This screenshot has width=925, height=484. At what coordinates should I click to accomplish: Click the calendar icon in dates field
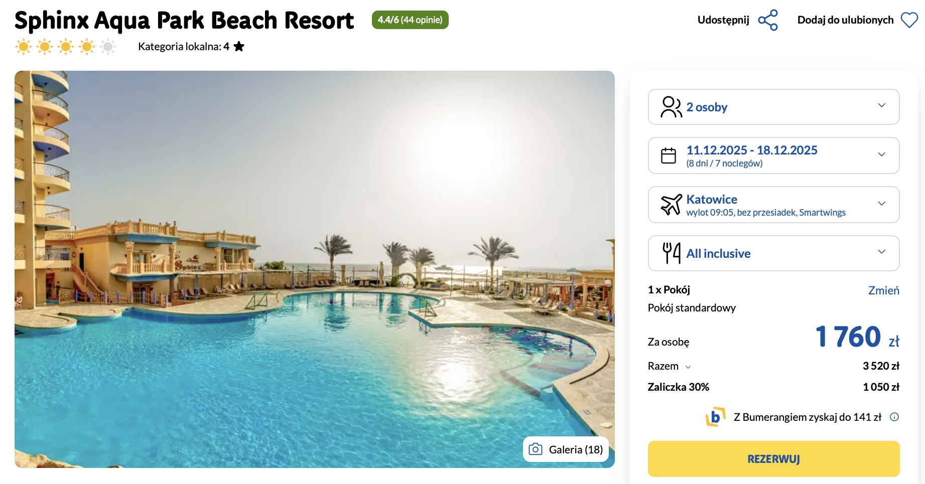(x=669, y=155)
